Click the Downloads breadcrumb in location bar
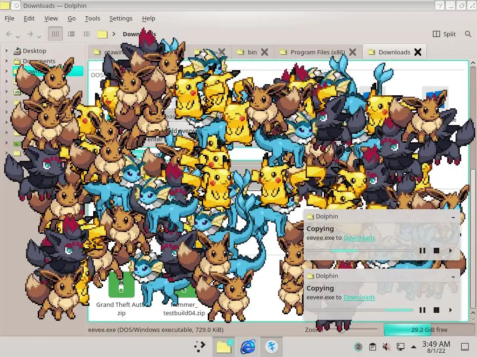Screen dimensions: 477x357 (139, 34)
